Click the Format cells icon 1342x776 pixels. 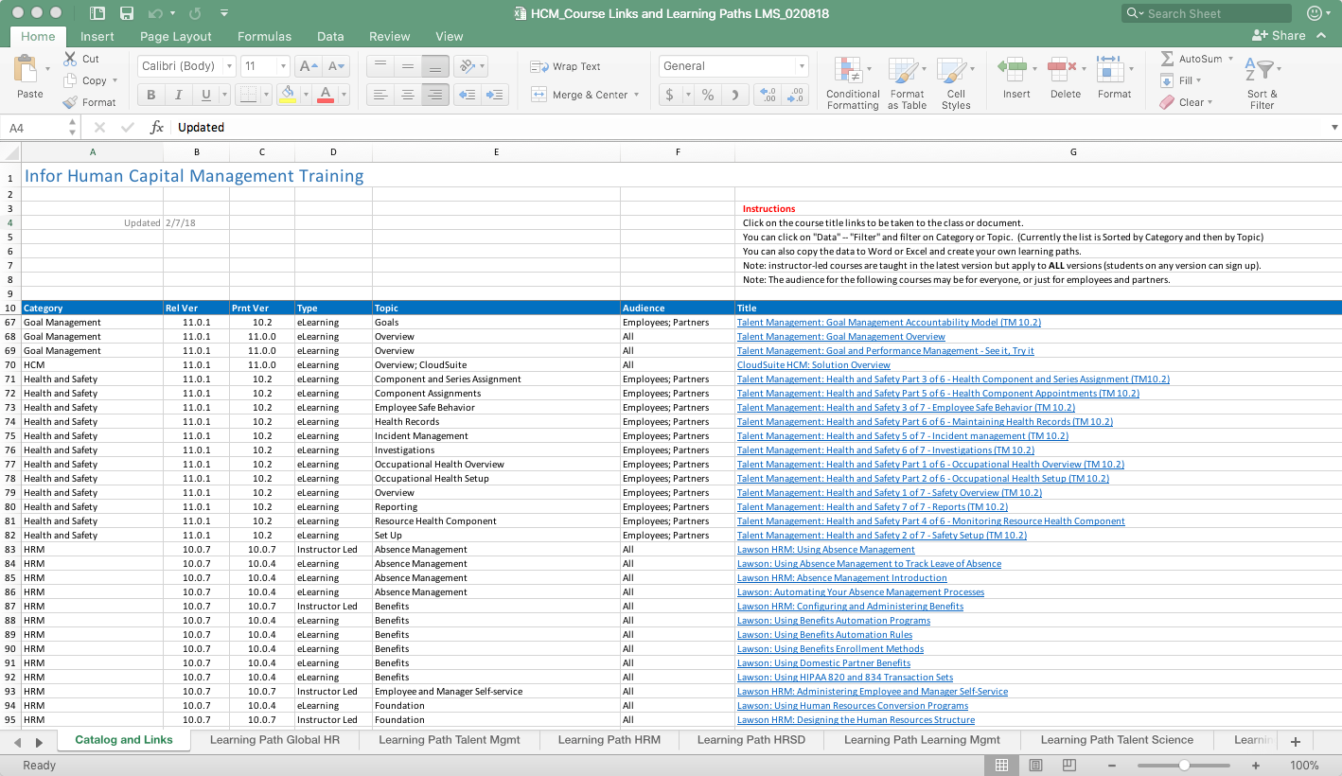1109,69
